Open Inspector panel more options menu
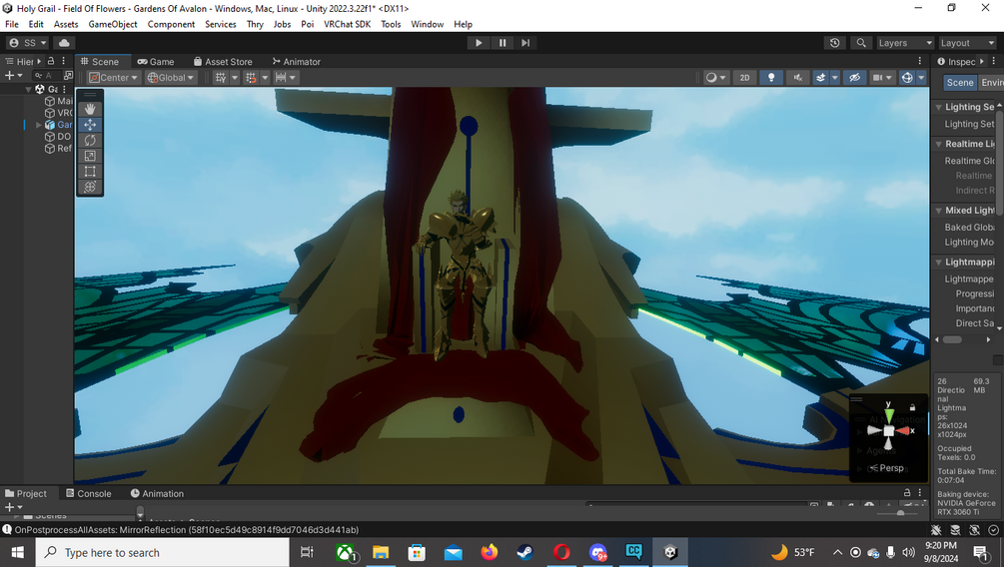This screenshot has height=567, width=1004. point(994,61)
